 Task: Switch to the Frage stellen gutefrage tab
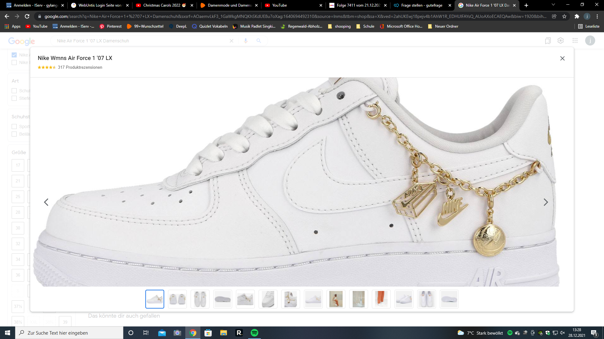click(x=422, y=5)
